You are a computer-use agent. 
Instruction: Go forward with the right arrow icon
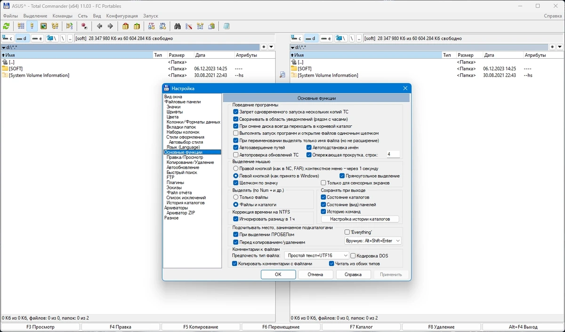tap(110, 26)
